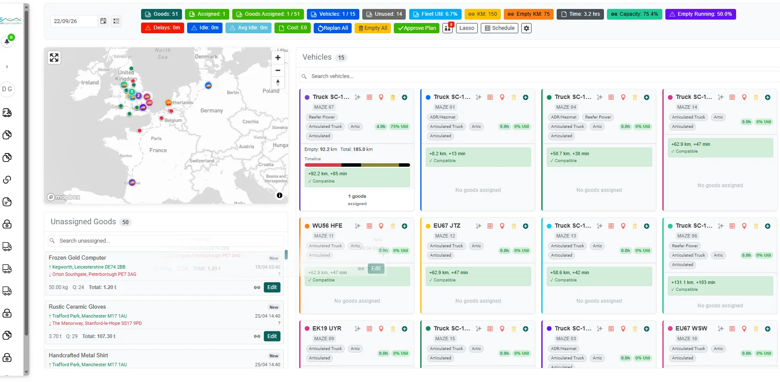780x382 pixels.
Task: Click the MAZE 12 label
Action: point(445,236)
